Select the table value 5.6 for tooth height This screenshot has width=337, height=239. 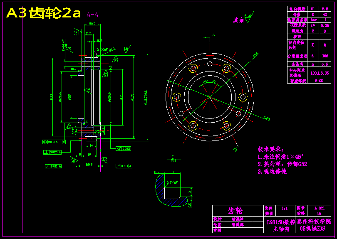[x=325, y=64]
